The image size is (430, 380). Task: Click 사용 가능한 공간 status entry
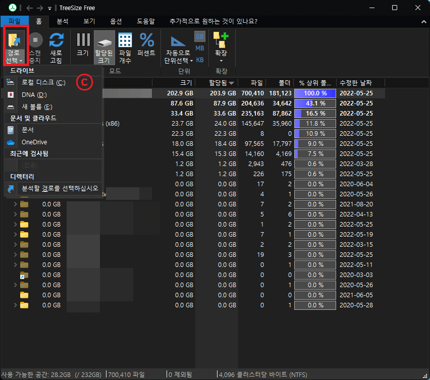click(51, 374)
